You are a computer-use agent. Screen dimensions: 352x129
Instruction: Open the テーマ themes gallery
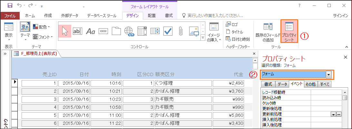click(x=25, y=31)
